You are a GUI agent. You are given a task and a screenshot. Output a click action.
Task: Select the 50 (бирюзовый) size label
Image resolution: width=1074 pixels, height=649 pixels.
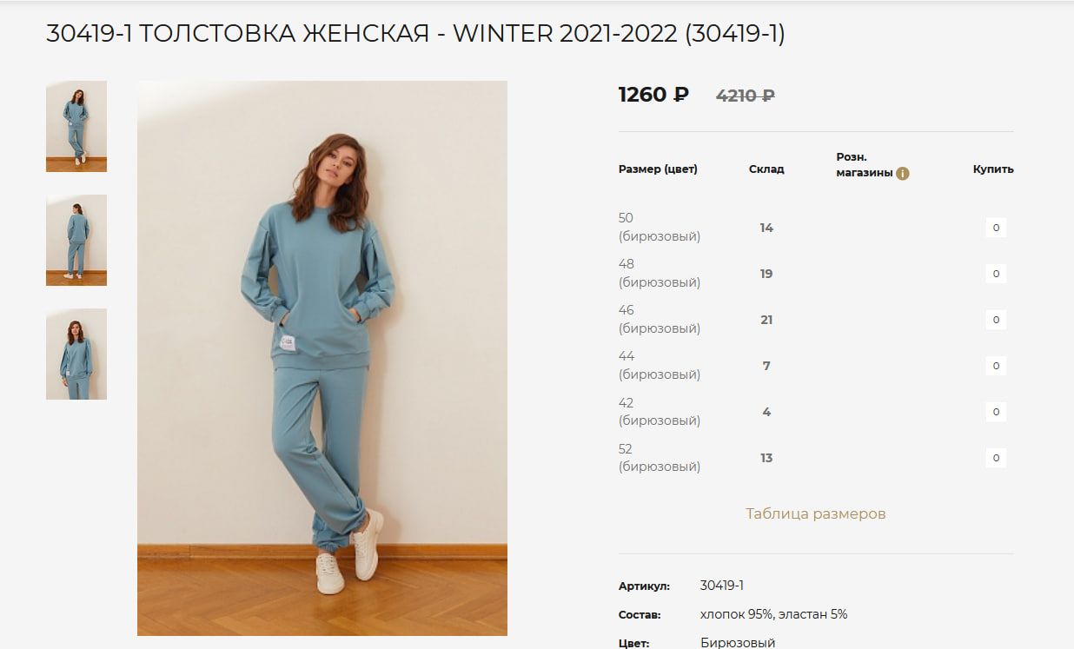click(x=660, y=227)
